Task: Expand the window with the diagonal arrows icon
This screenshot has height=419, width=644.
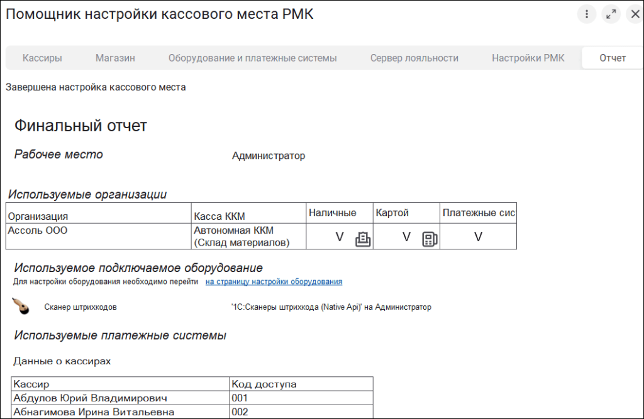Action: pos(610,14)
